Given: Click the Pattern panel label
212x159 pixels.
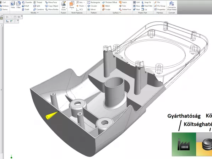Looking at the screenshot, I should (94, 13).
